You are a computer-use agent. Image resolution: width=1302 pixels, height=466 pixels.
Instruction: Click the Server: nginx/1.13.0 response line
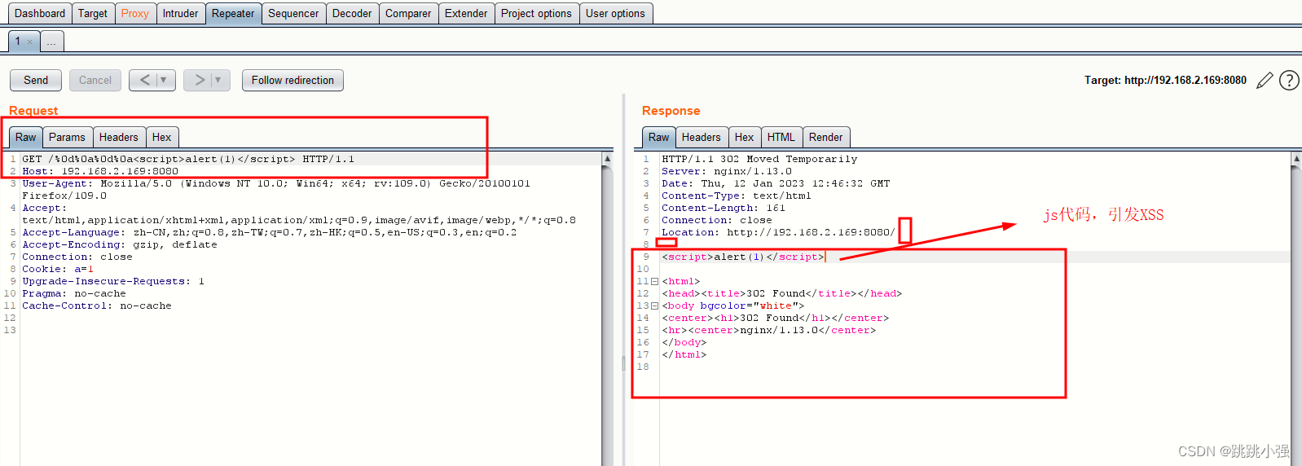[727, 171]
